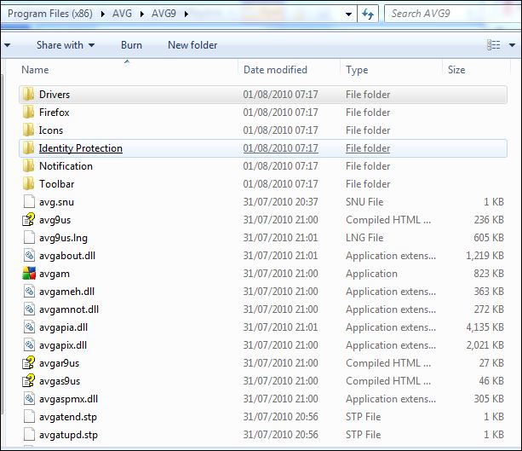Click the avgatend.stp file icon
Viewport: 522px width, 451px height.
(x=29, y=417)
